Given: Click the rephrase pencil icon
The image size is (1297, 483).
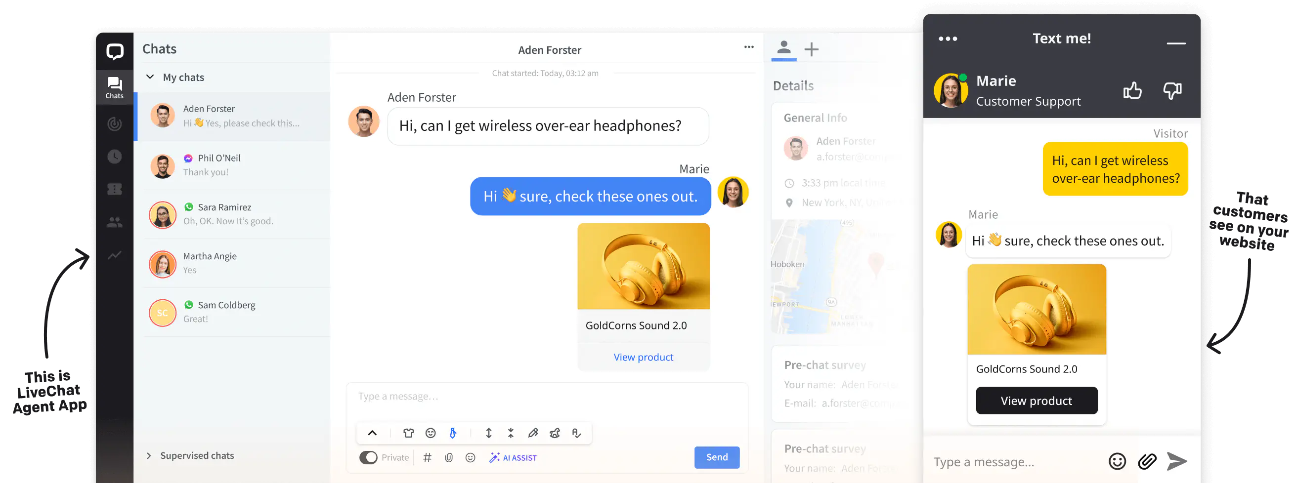Looking at the screenshot, I should pyautogui.click(x=533, y=433).
